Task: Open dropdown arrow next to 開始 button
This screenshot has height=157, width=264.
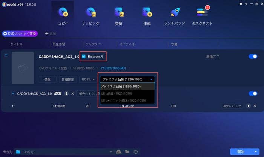Action: coord(256,152)
